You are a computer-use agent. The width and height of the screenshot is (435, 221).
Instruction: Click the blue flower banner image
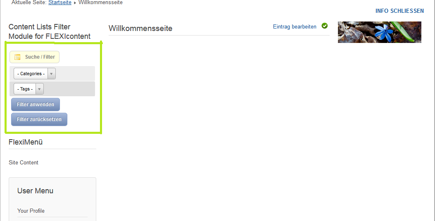point(380,32)
